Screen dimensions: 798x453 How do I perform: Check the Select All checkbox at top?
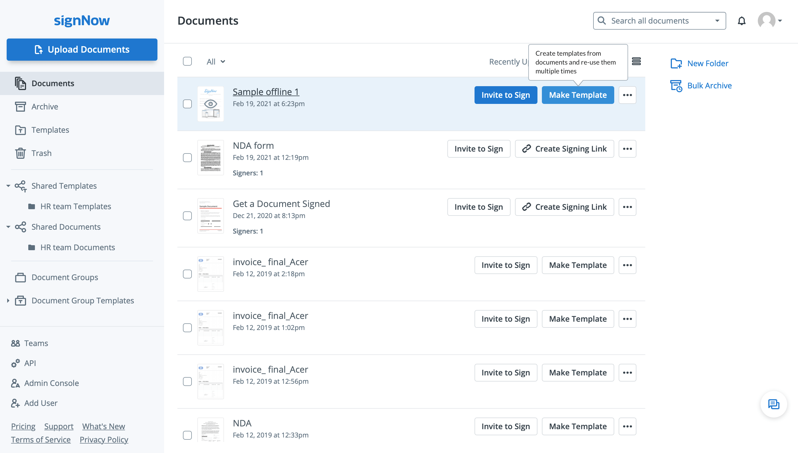[187, 61]
